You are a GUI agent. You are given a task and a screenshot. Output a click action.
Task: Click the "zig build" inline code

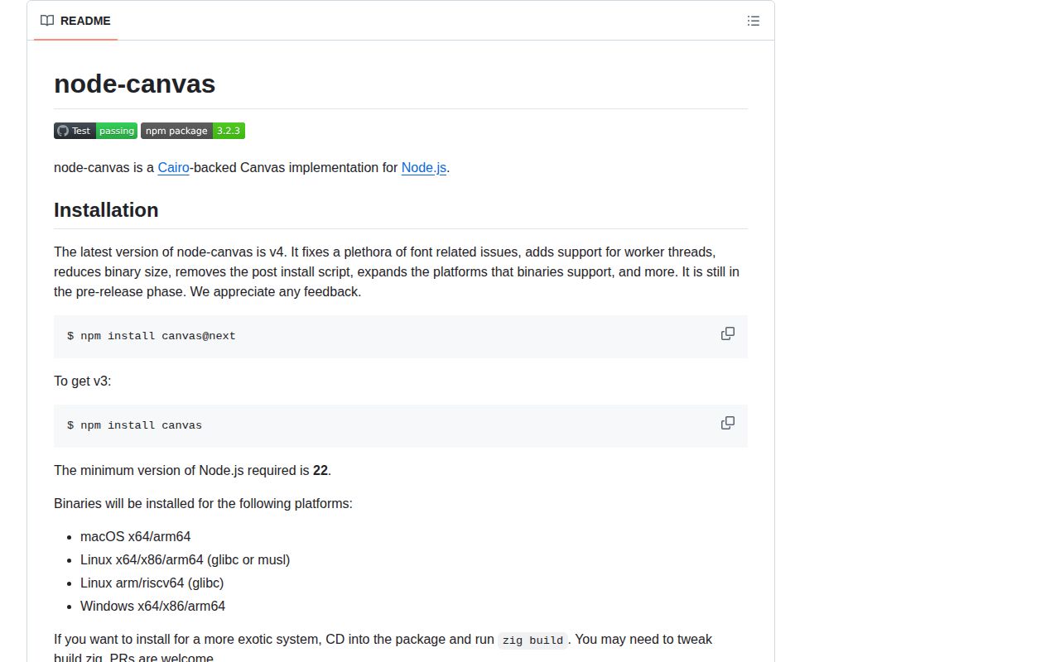coord(532,640)
